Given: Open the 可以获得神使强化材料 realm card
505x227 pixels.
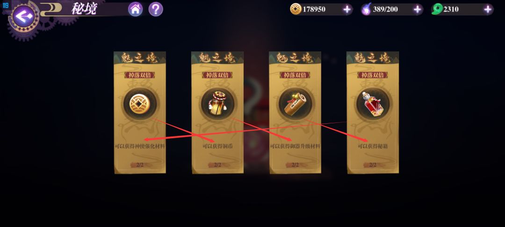Looking at the screenshot, I should (x=140, y=113).
